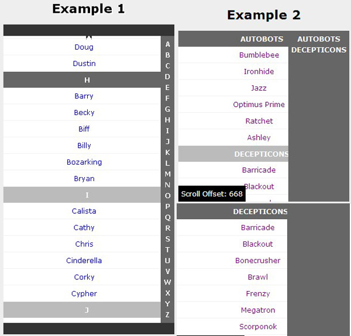Click Optimus Prime list item
This screenshot has width=351, height=336.
pos(259,105)
